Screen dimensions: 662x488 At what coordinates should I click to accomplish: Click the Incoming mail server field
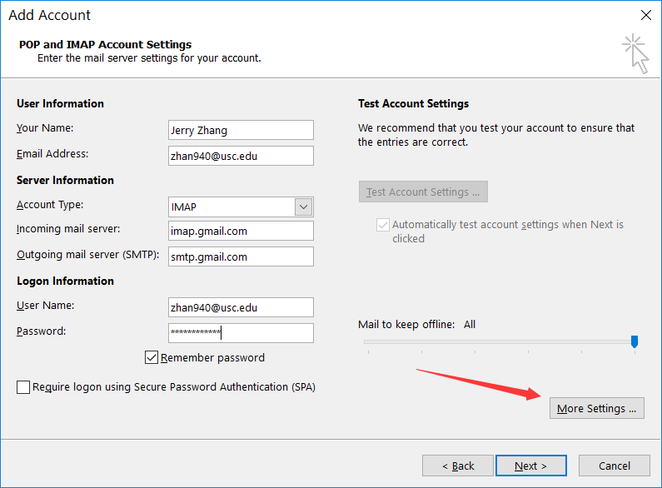click(241, 231)
